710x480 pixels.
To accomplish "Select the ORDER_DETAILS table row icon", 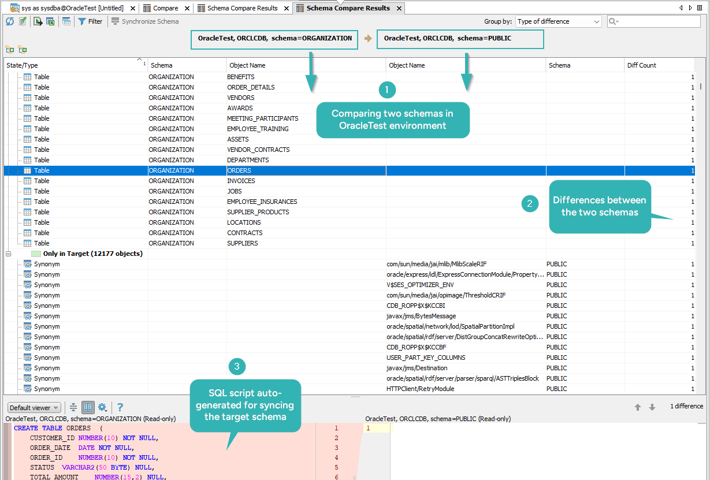I will tap(27, 87).
